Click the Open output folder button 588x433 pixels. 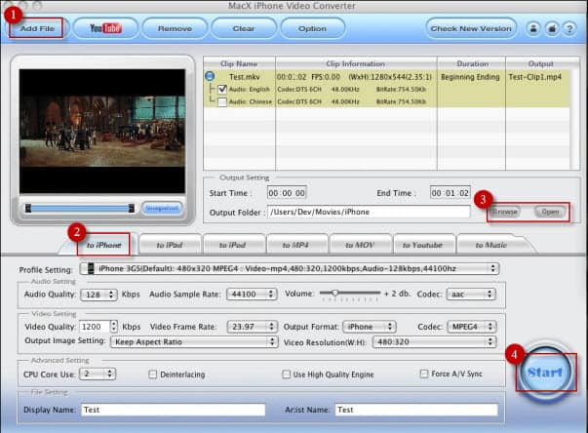550,212
